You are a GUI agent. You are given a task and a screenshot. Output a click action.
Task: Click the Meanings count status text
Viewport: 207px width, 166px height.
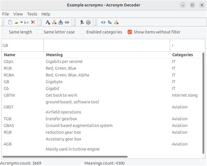(104, 163)
